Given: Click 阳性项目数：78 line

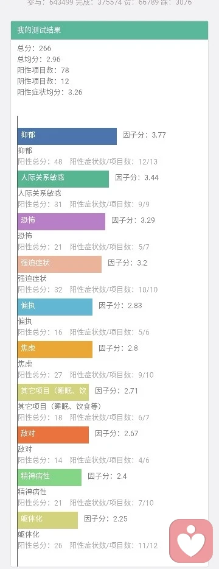Looking at the screenshot, I should click(43, 70).
